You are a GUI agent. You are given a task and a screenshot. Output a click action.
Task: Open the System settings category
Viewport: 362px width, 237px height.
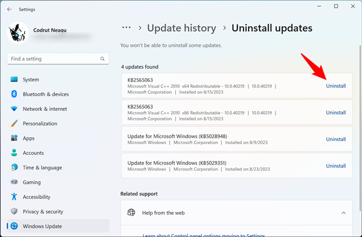coord(58,80)
